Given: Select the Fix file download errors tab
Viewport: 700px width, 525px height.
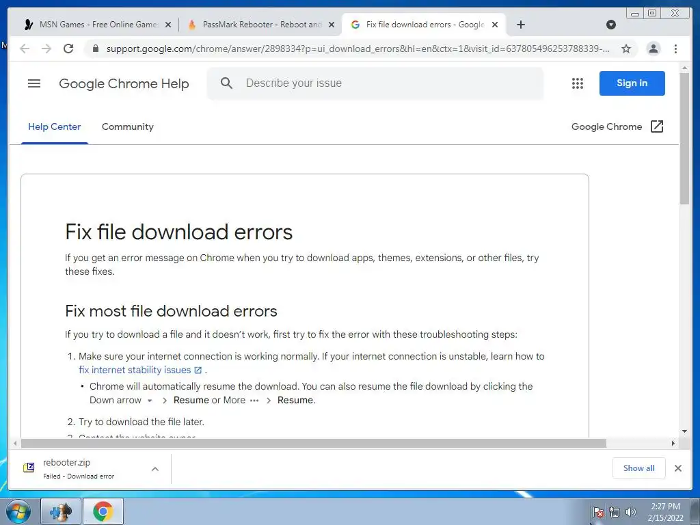Looking at the screenshot, I should pos(424,25).
